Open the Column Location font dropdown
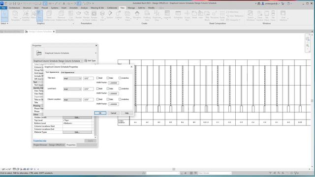 72,100
